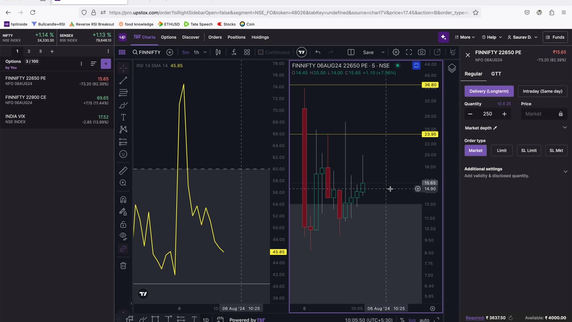Open the indicators fx menu
572x322 pixels.
pyautogui.click(x=234, y=52)
